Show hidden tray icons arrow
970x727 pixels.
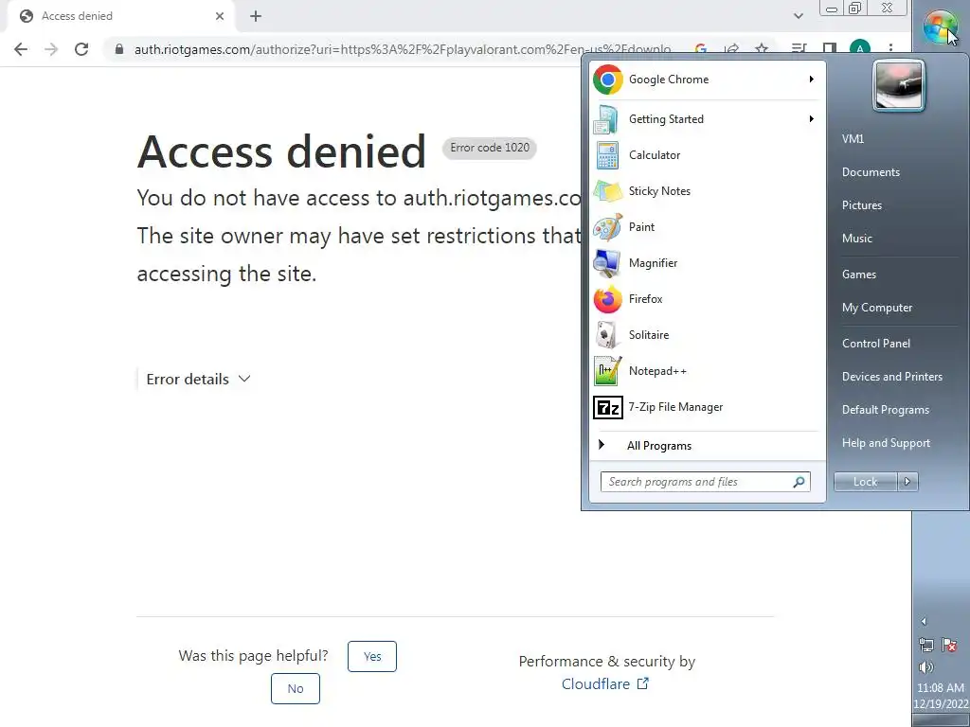924,621
